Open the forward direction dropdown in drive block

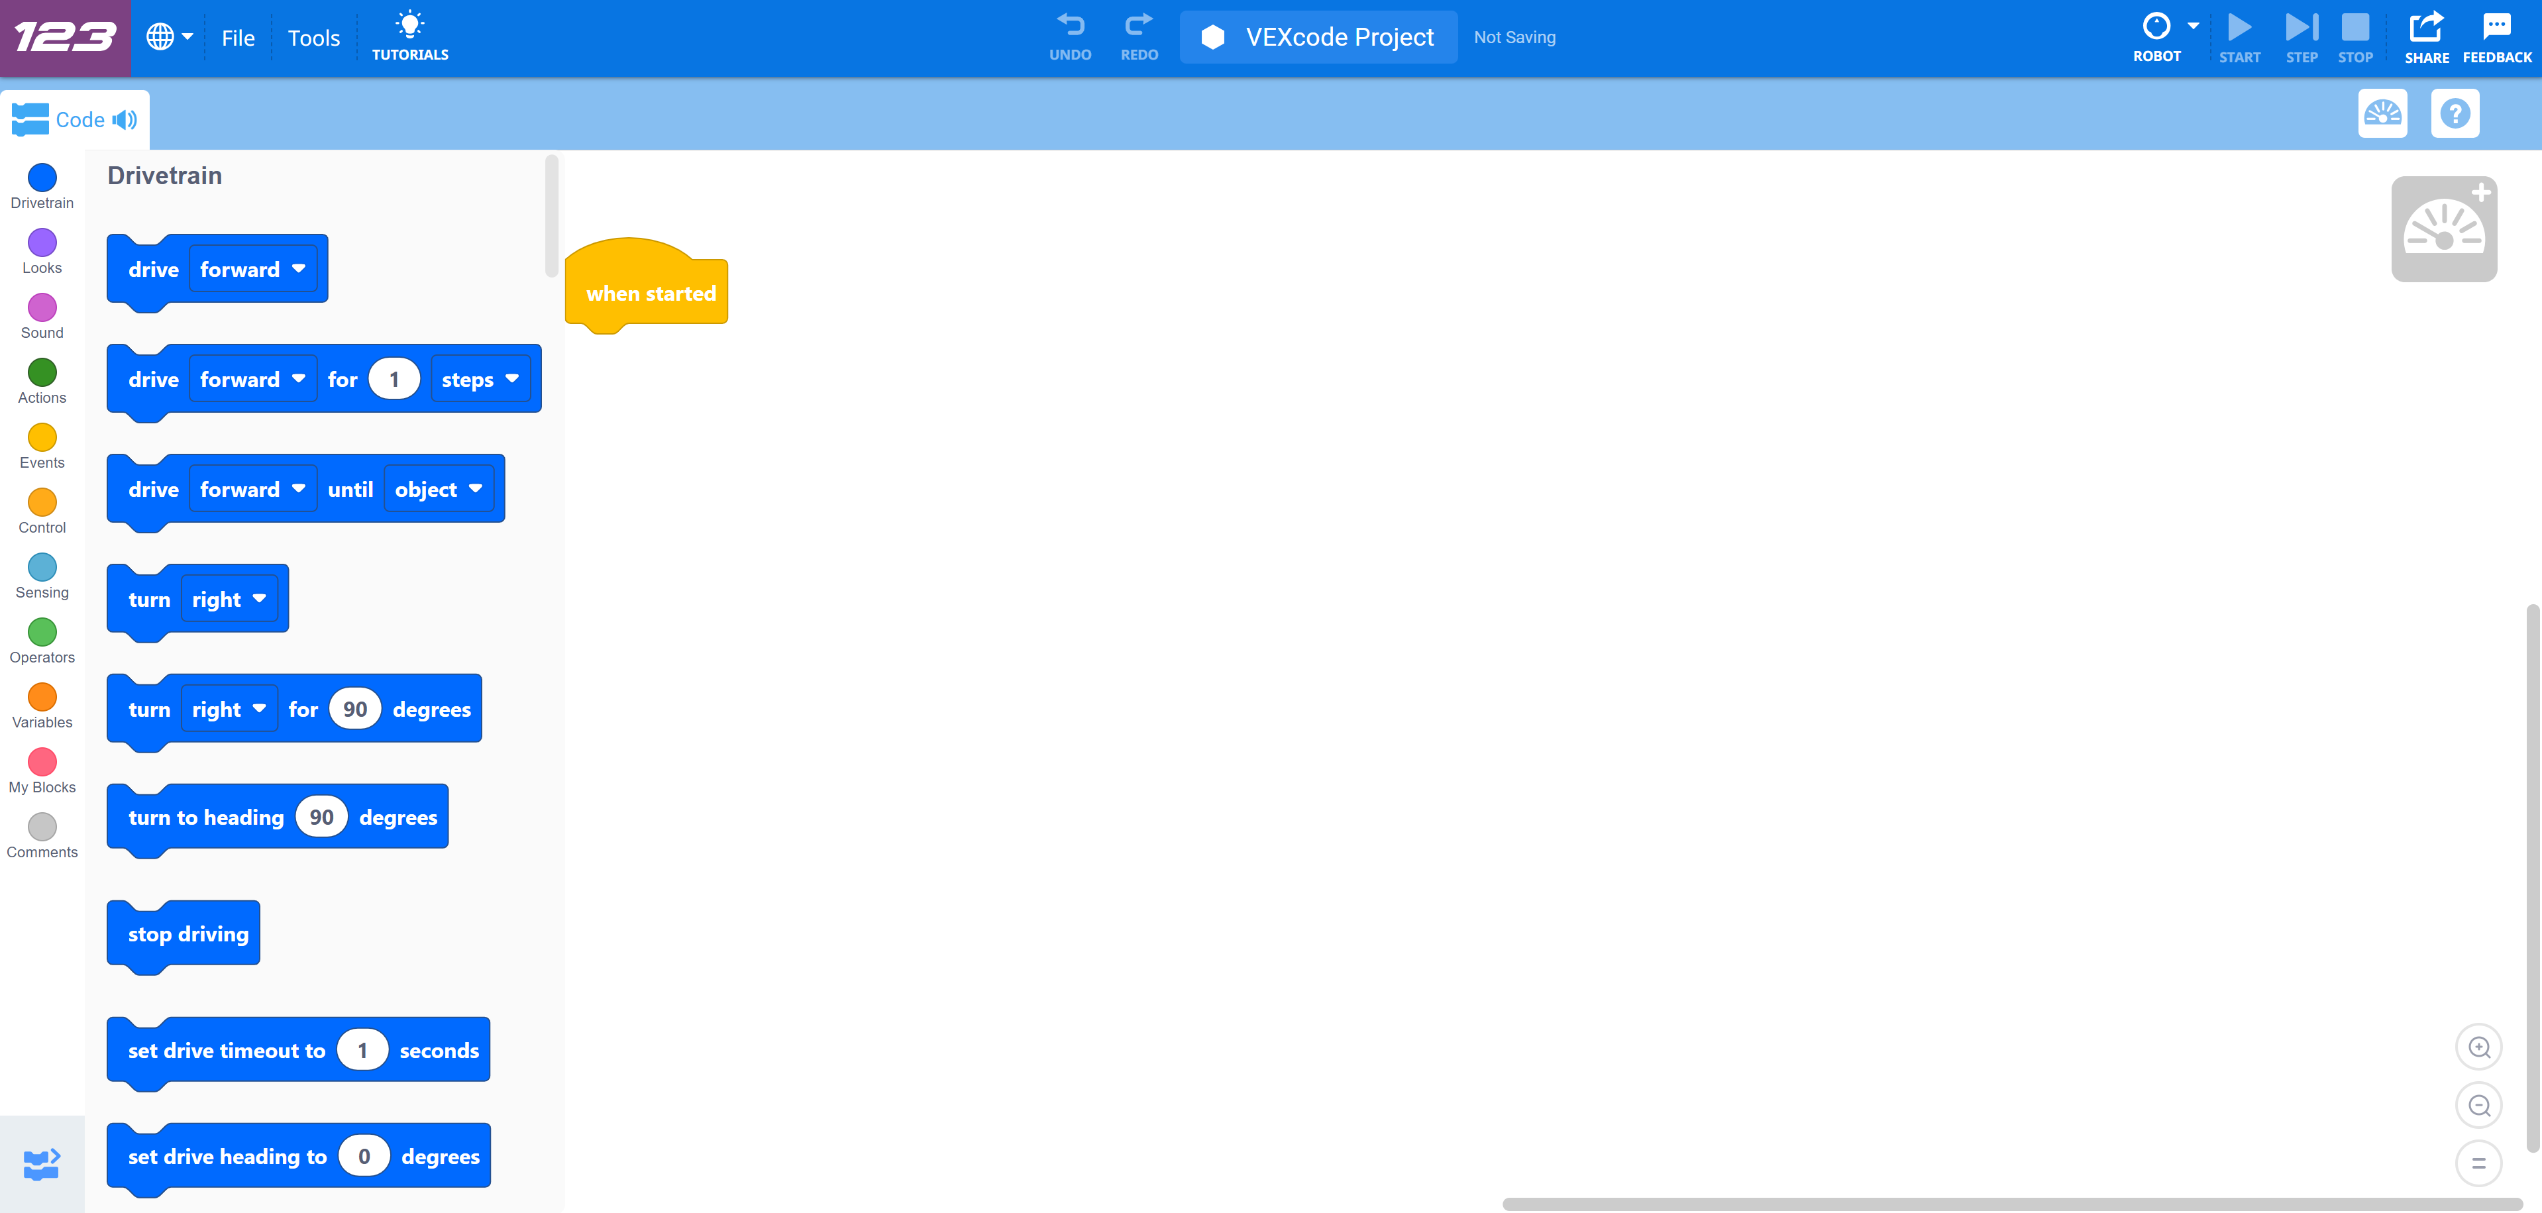(252, 268)
